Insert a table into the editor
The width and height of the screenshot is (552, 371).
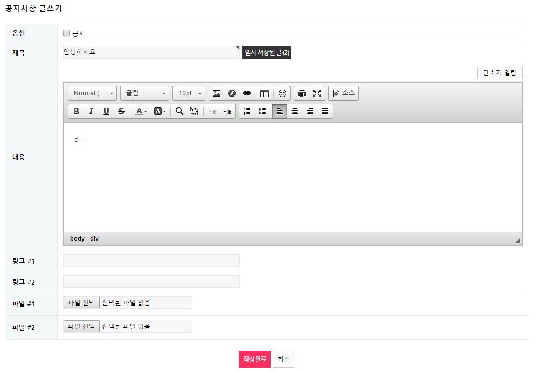[x=265, y=93]
